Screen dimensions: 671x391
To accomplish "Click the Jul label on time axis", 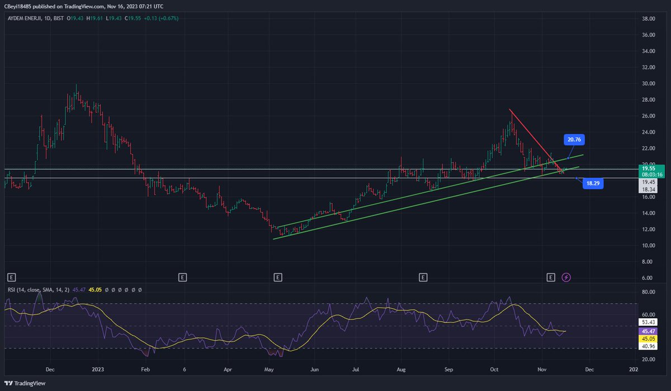I will [355, 369].
